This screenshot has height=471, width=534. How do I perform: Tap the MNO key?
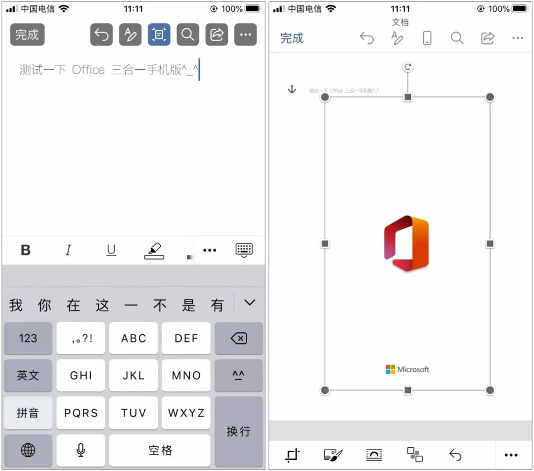(x=186, y=376)
